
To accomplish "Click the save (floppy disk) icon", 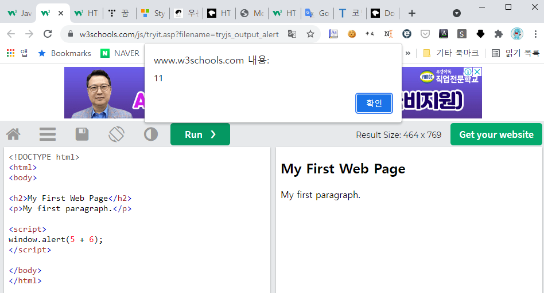I will coord(82,134).
